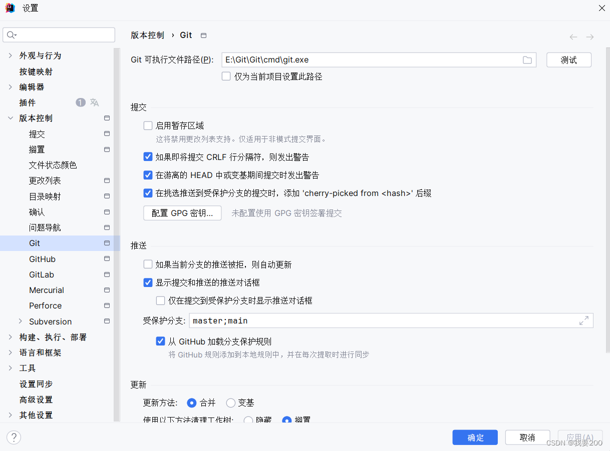Click the 受保护分支 master;main field
The height and width of the screenshot is (451, 610).
(391, 320)
